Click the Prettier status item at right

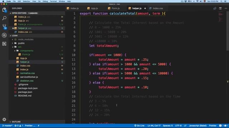click(213, 126)
